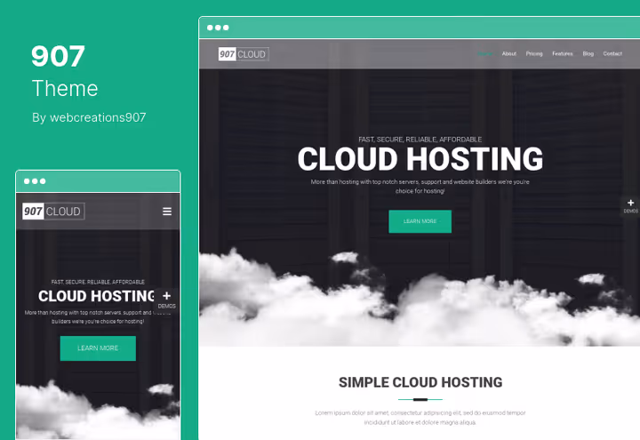Select the Home nav item in the desktop preview
Viewport: 640px width, 440px height.
pyautogui.click(x=485, y=54)
